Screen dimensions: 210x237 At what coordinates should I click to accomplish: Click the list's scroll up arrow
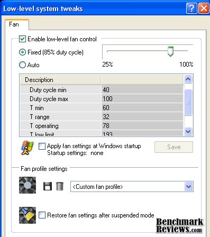(188, 79)
